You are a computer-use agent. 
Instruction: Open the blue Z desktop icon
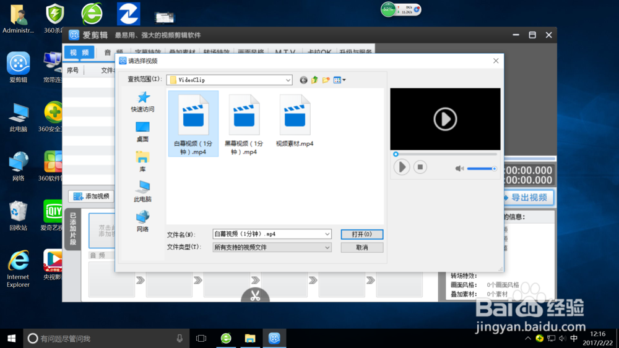click(x=128, y=14)
